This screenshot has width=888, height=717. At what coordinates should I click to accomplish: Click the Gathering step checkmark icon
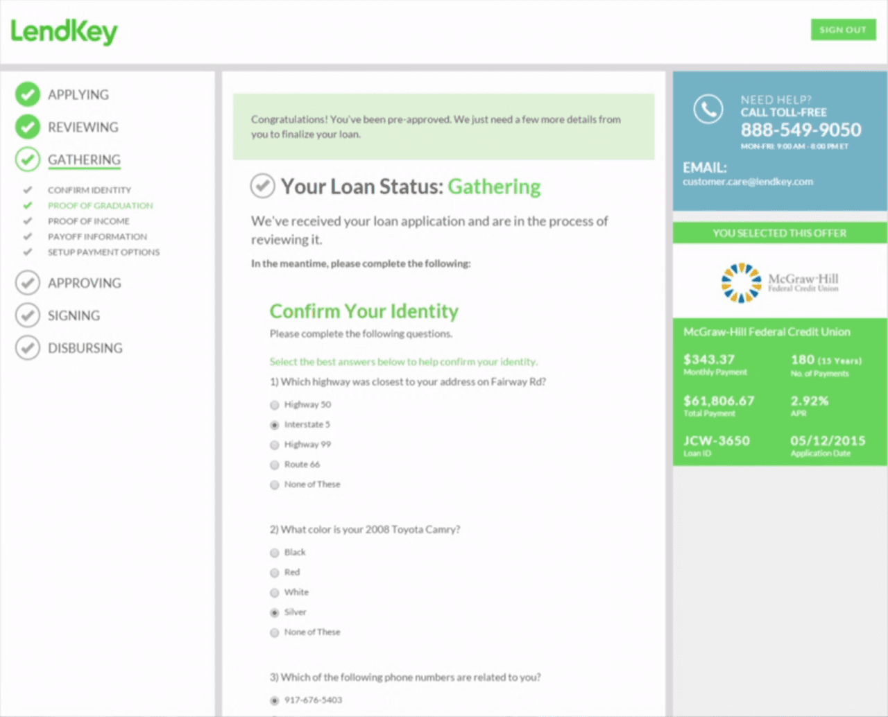[28, 159]
